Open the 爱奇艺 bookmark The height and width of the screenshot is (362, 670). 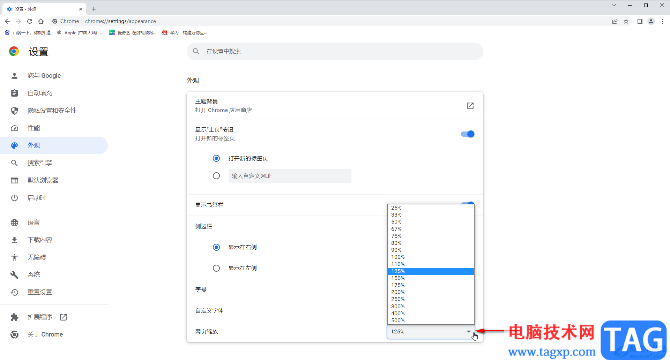(x=133, y=32)
